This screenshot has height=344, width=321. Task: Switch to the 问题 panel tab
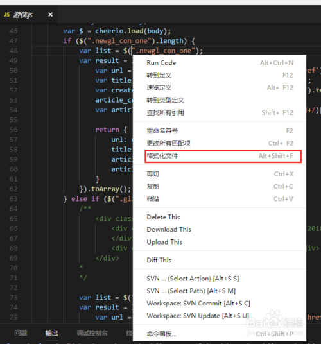coord(21,333)
